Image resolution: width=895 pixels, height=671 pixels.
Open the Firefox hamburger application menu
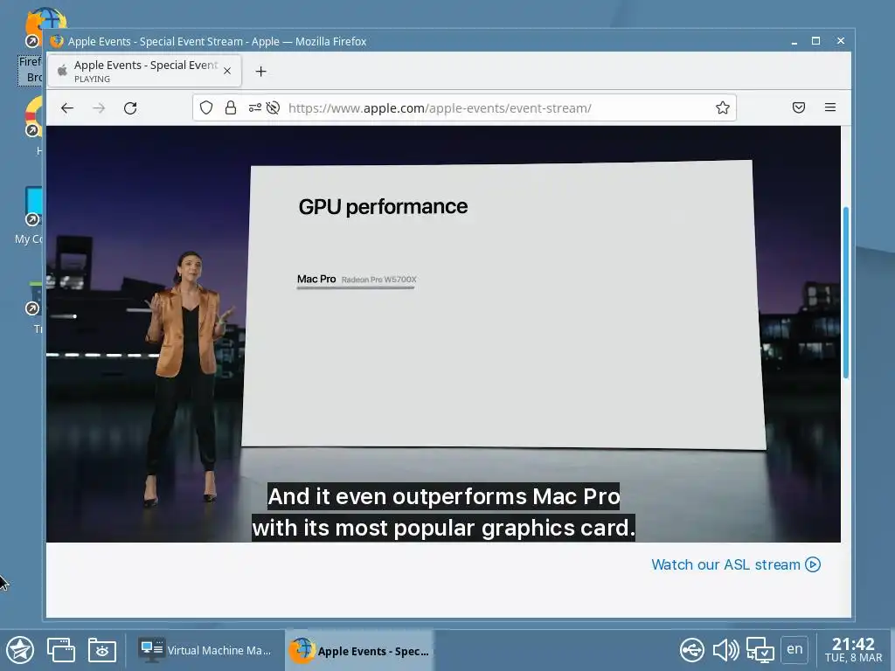830,107
